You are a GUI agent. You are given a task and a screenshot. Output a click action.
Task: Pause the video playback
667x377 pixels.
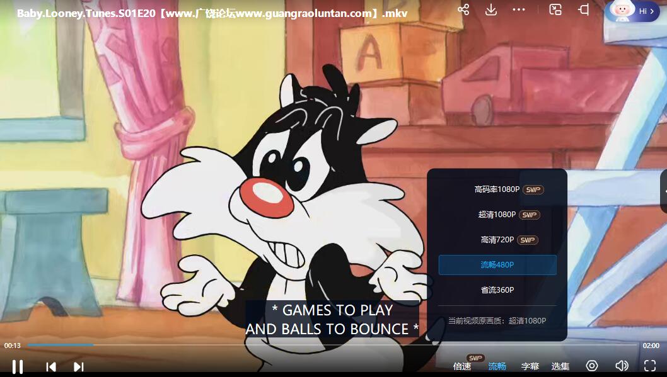coord(18,367)
